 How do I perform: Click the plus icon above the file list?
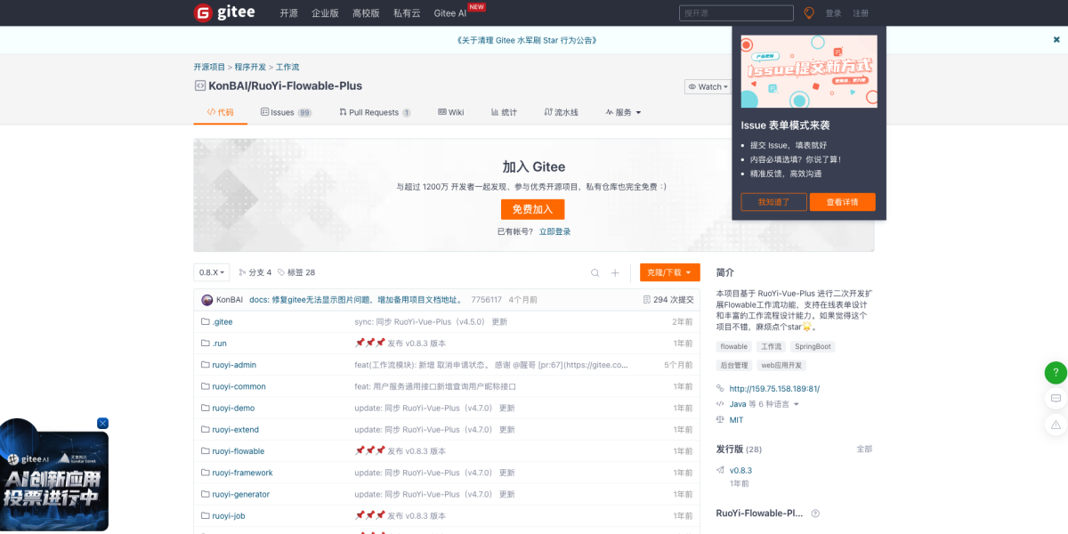(615, 272)
